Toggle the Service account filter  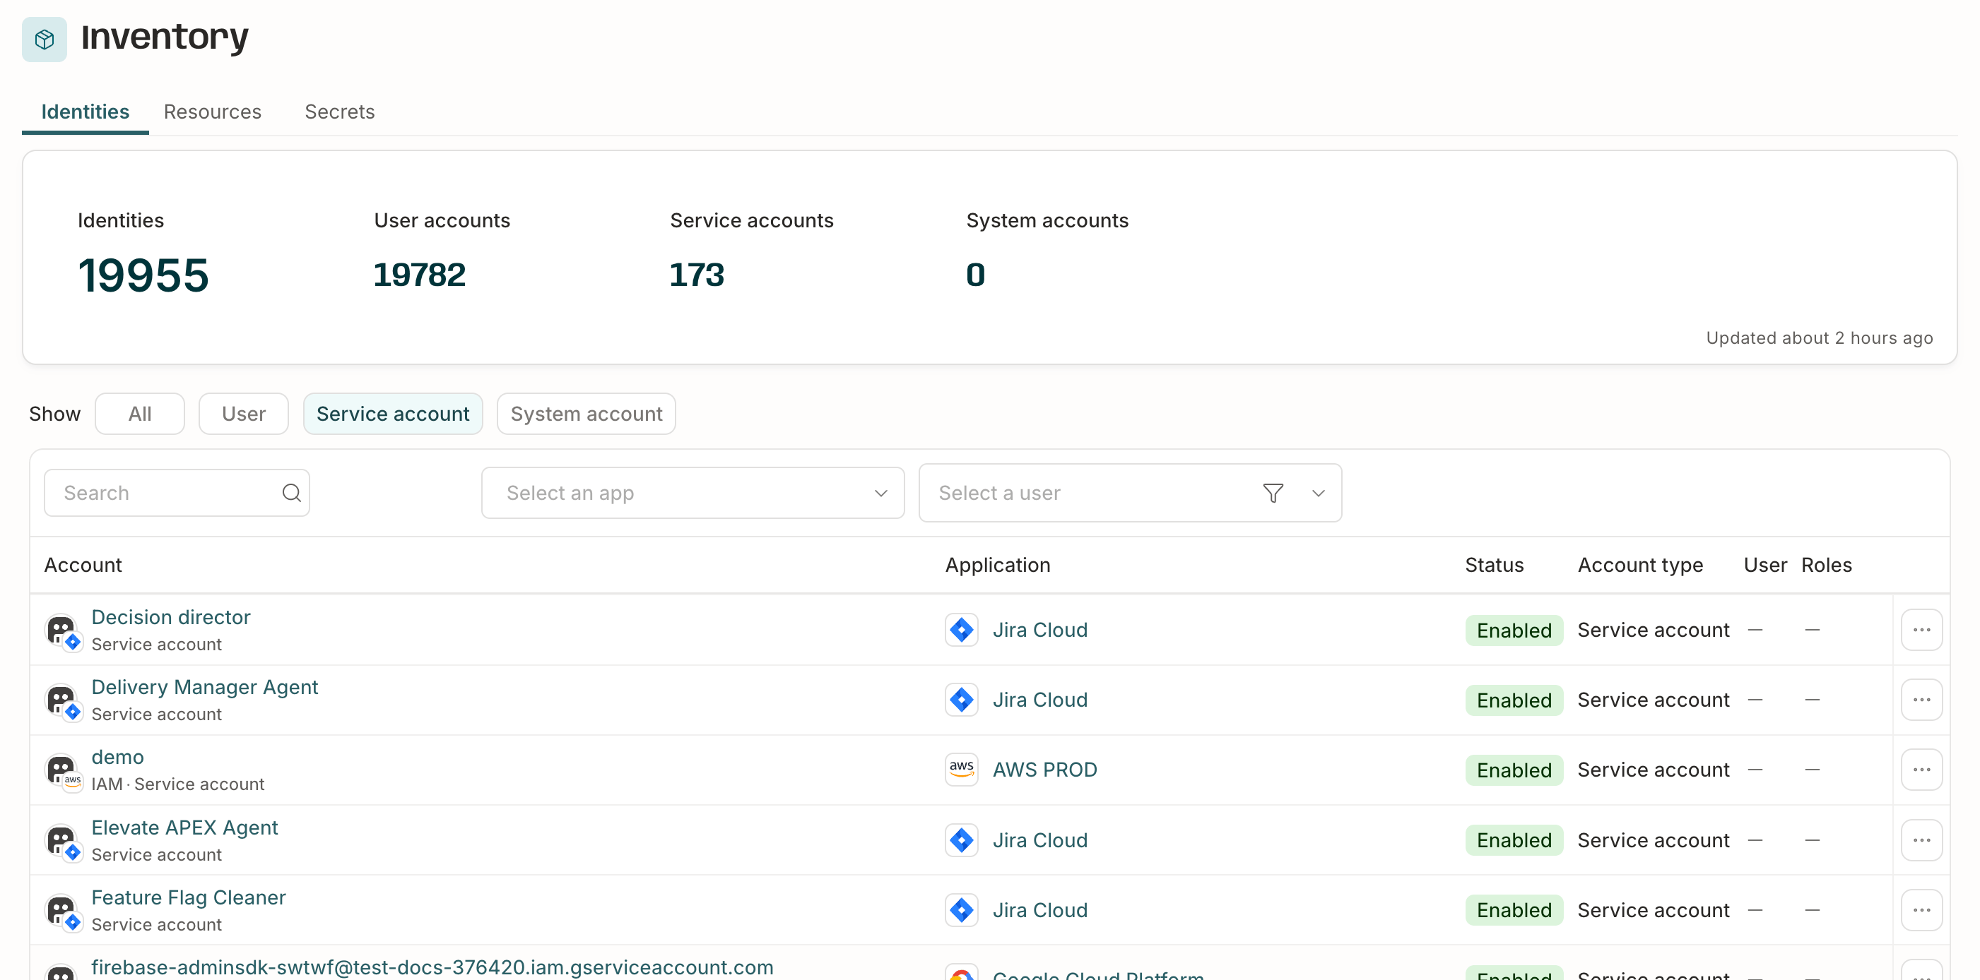393,414
